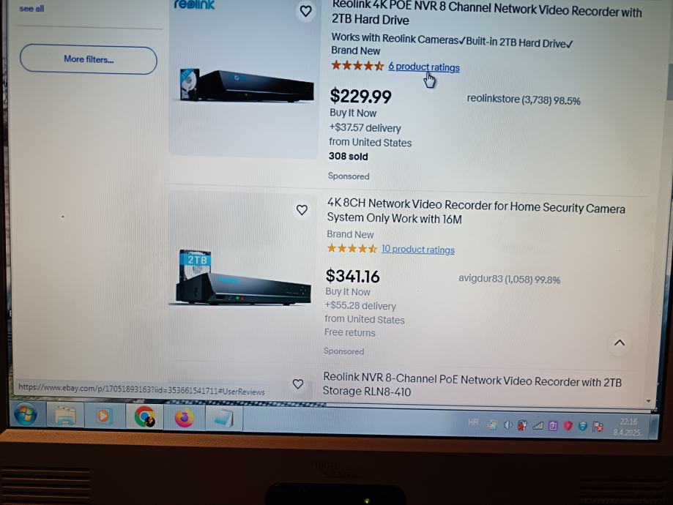Open the notepad icon on taskbar
The image size is (673, 505).
pyautogui.click(x=223, y=419)
